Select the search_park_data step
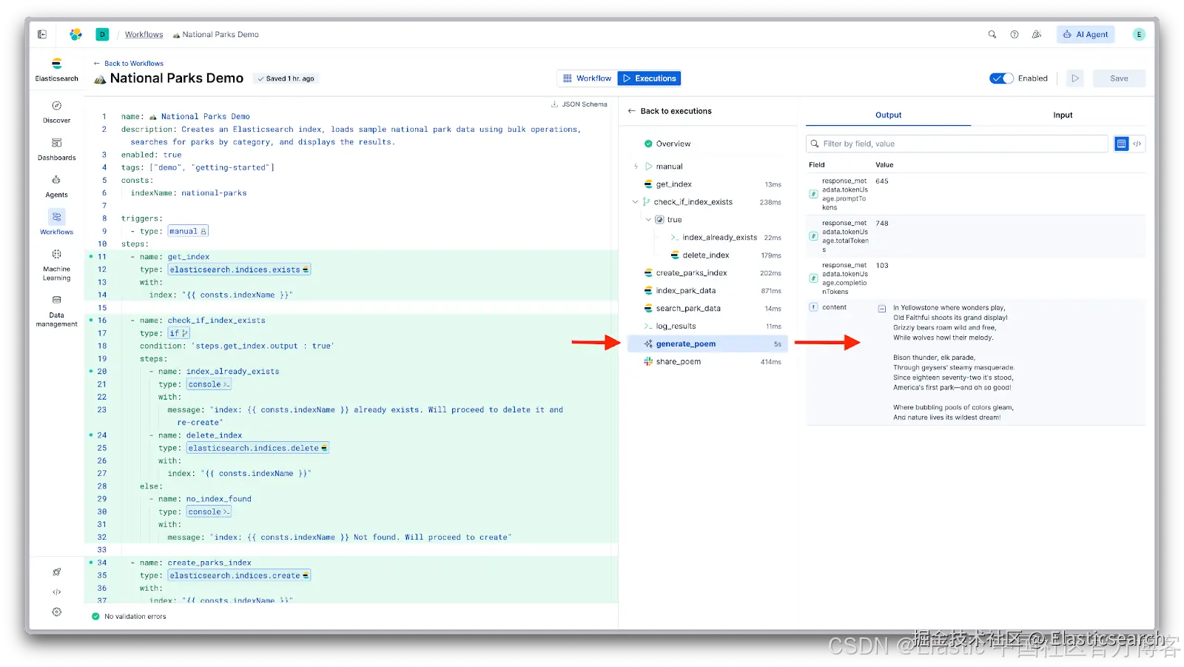Image resolution: width=1184 pixels, height=667 pixels. click(x=707, y=309)
